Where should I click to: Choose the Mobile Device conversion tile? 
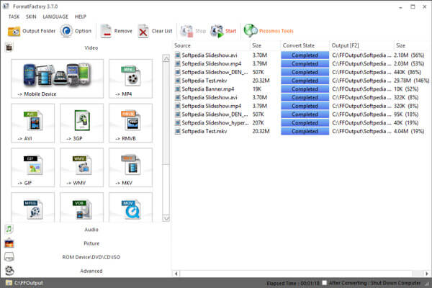[58, 78]
